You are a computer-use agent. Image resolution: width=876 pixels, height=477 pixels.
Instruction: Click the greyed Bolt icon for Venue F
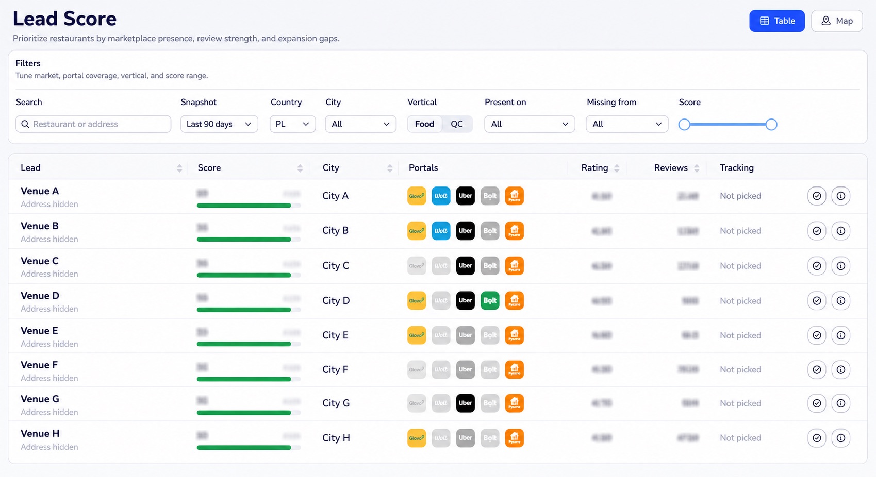pos(490,369)
